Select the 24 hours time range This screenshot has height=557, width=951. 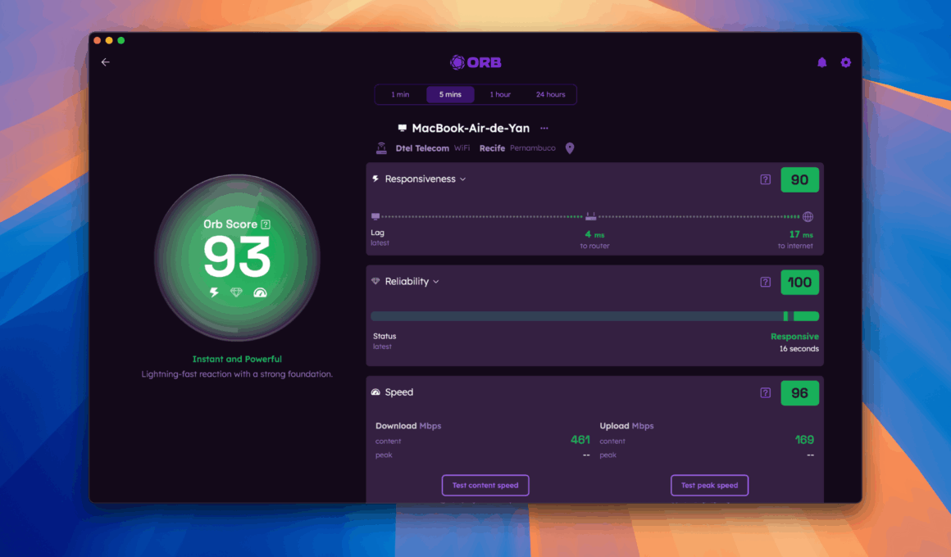pyautogui.click(x=550, y=94)
